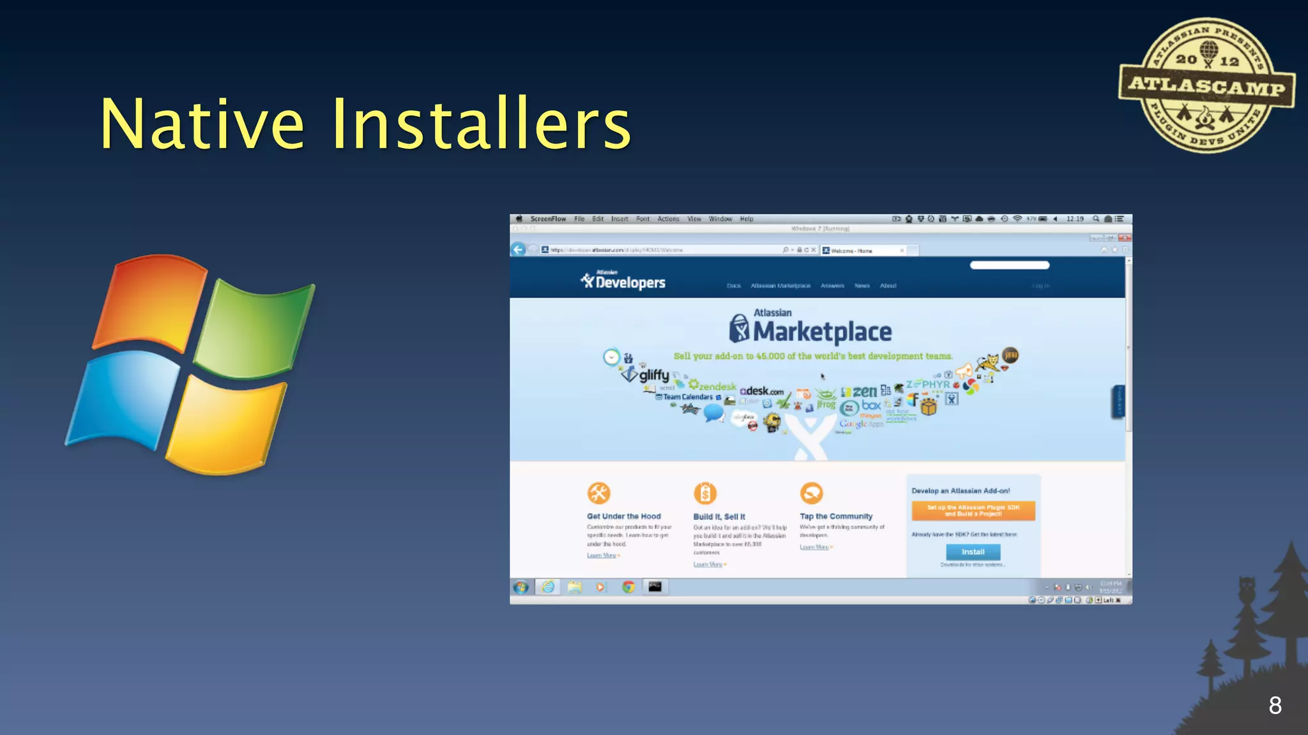The image size is (1308, 735).
Task: Click the Time Machine icon in the menu bar
Action: pyautogui.click(x=1004, y=219)
